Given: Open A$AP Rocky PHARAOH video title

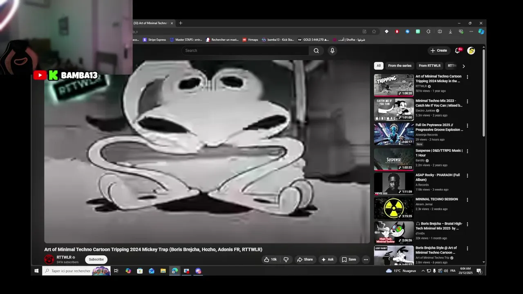Looking at the screenshot, I should tap(438, 177).
